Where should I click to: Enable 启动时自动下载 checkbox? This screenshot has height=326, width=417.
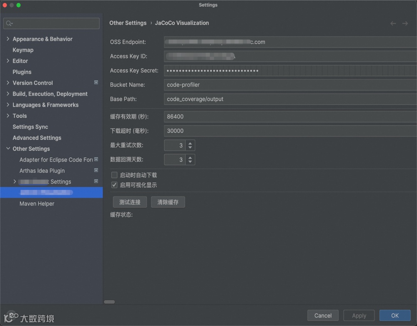[114, 175]
